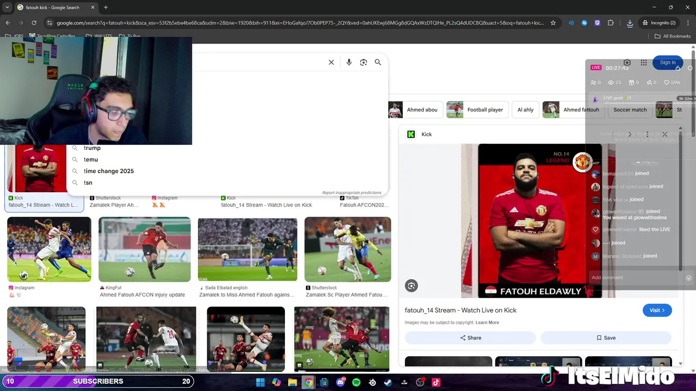Open Google Lens image search
Image resolution: width=696 pixels, height=391 pixels.
[363, 62]
